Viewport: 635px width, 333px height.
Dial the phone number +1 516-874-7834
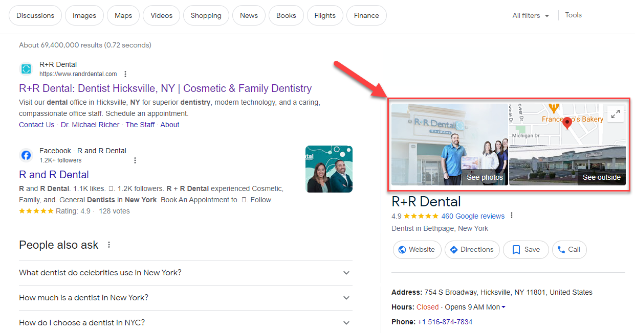(x=445, y=322)
